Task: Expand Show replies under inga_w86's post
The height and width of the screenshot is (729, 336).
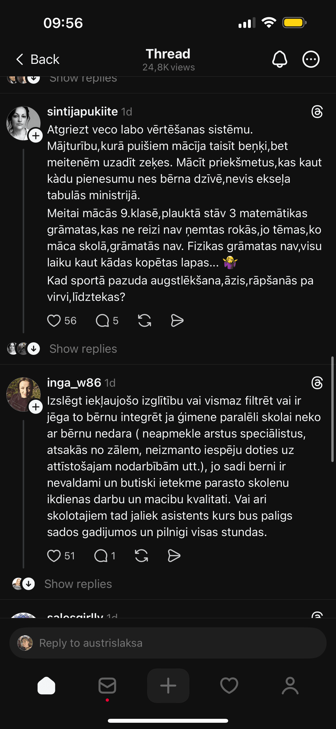Action: pyautogui.click(x=78, y=584)
